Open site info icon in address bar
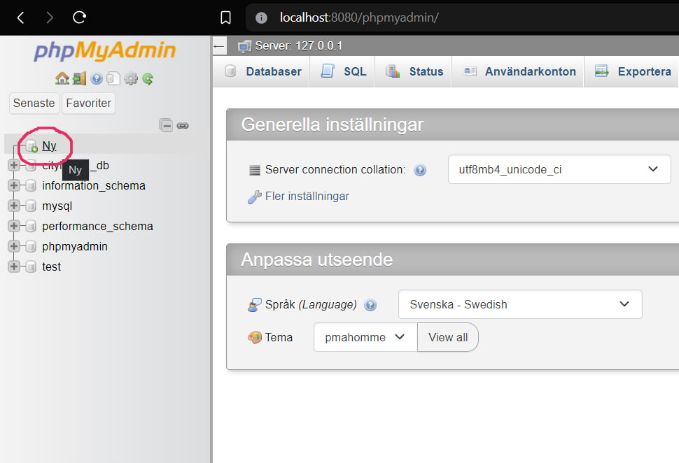The width and height of the screenshot is (679, 463). pyautogui.click(x=261, y=17)
